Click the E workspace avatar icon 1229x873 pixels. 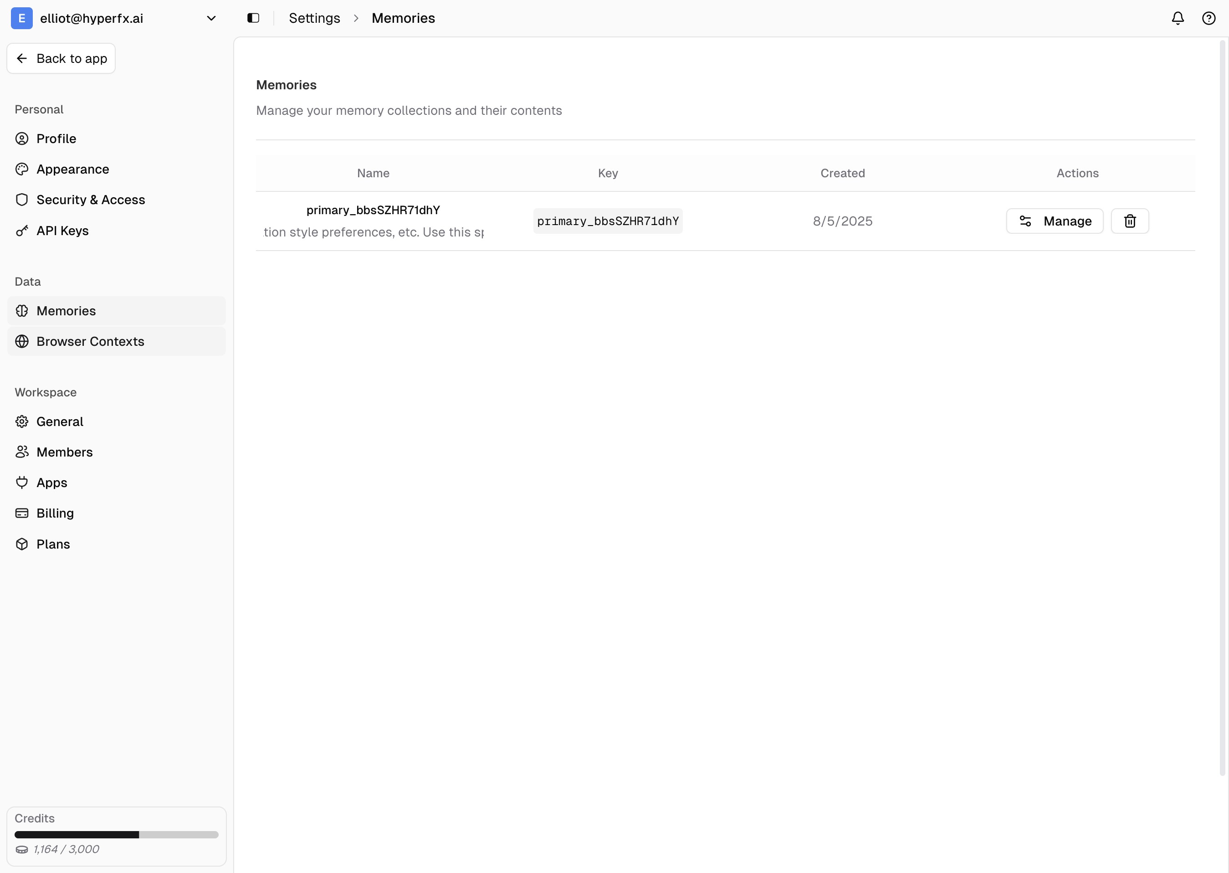pos(21,18)
